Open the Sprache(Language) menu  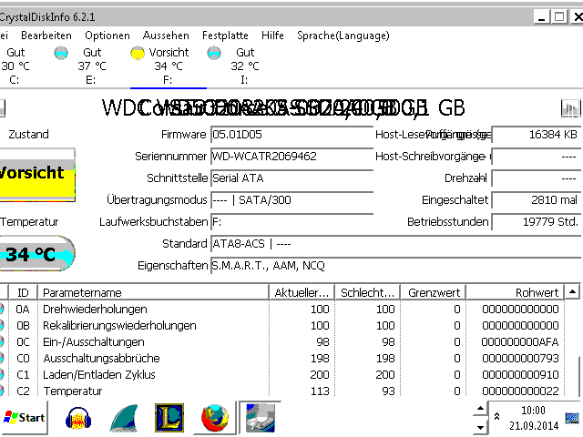[x=343, y=36]
